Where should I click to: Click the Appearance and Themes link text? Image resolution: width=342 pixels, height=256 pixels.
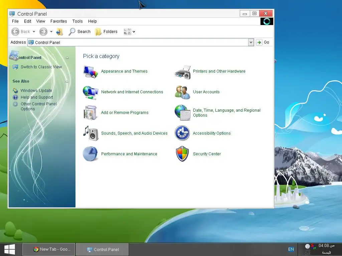click(x=124, y=71)
